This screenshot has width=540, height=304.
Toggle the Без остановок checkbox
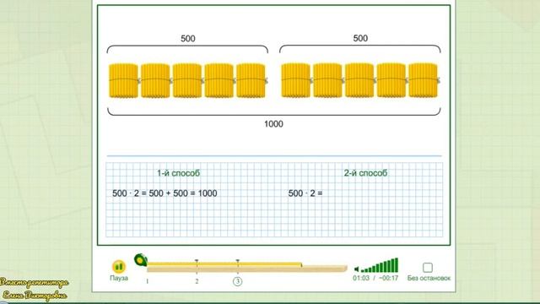pyautogui.click(x=428, y=268)
